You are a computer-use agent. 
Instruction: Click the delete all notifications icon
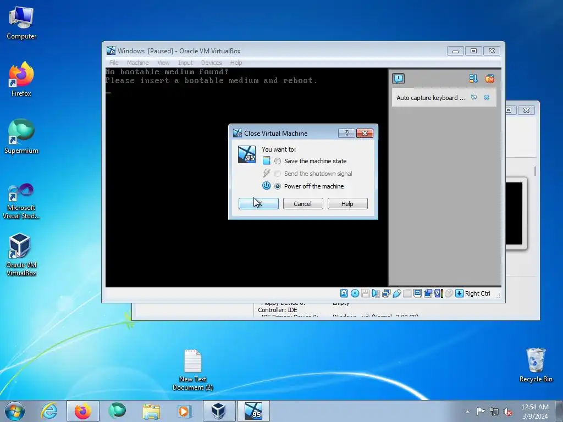pyautogui.click(x=489, y=79)
